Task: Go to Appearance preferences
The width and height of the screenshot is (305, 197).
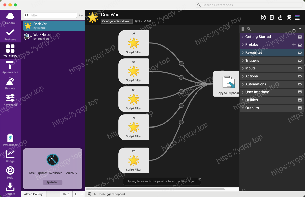Action: coord(10,67)
